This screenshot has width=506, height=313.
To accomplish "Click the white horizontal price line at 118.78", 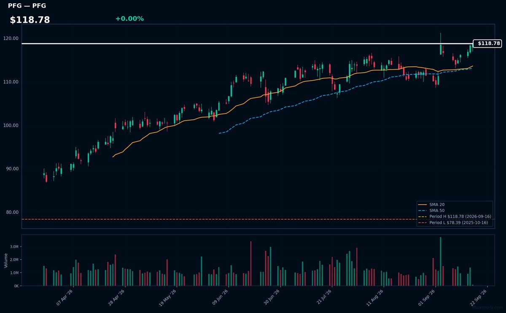I will tap(247, 43).
